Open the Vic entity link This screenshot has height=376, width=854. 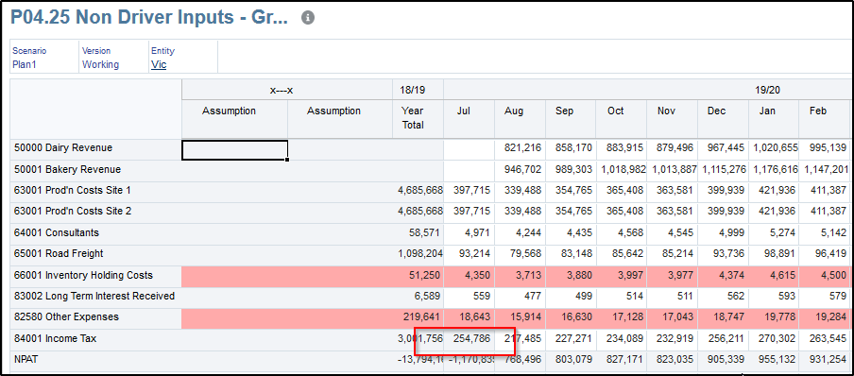(x=159, y=64)
